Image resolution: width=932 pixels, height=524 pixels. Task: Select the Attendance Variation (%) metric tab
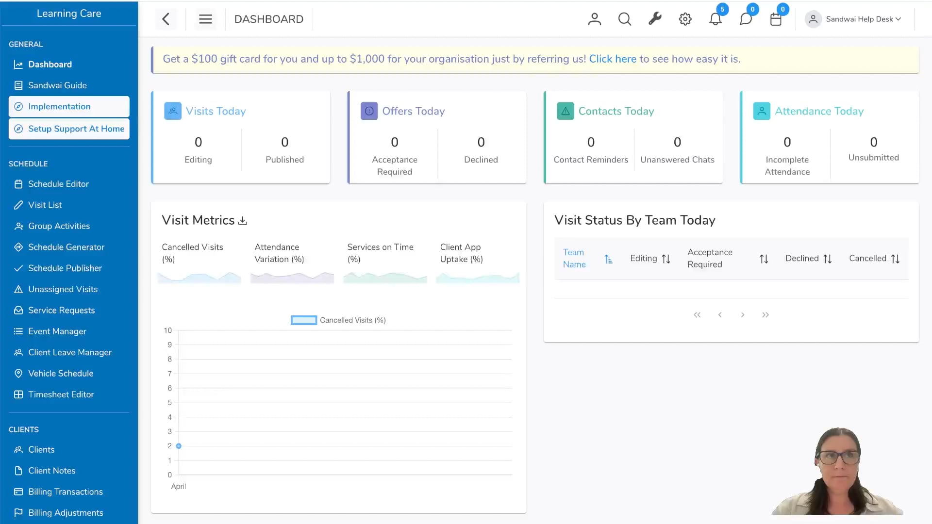[x=292, y=262]
